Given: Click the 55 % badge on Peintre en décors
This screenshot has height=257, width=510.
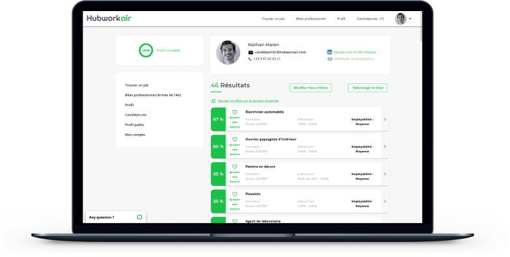Looking at the screenshot, I should (218, 174).
